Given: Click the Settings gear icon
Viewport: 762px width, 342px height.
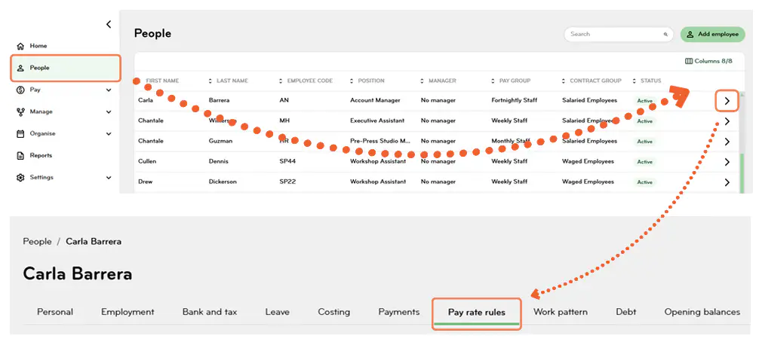Looking at the screenshot, I should [x=20, y=177].
